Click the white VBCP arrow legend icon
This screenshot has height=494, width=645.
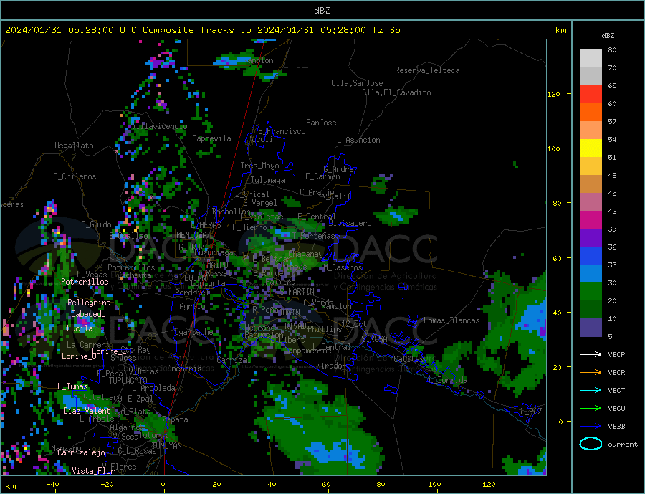[591, 354]
